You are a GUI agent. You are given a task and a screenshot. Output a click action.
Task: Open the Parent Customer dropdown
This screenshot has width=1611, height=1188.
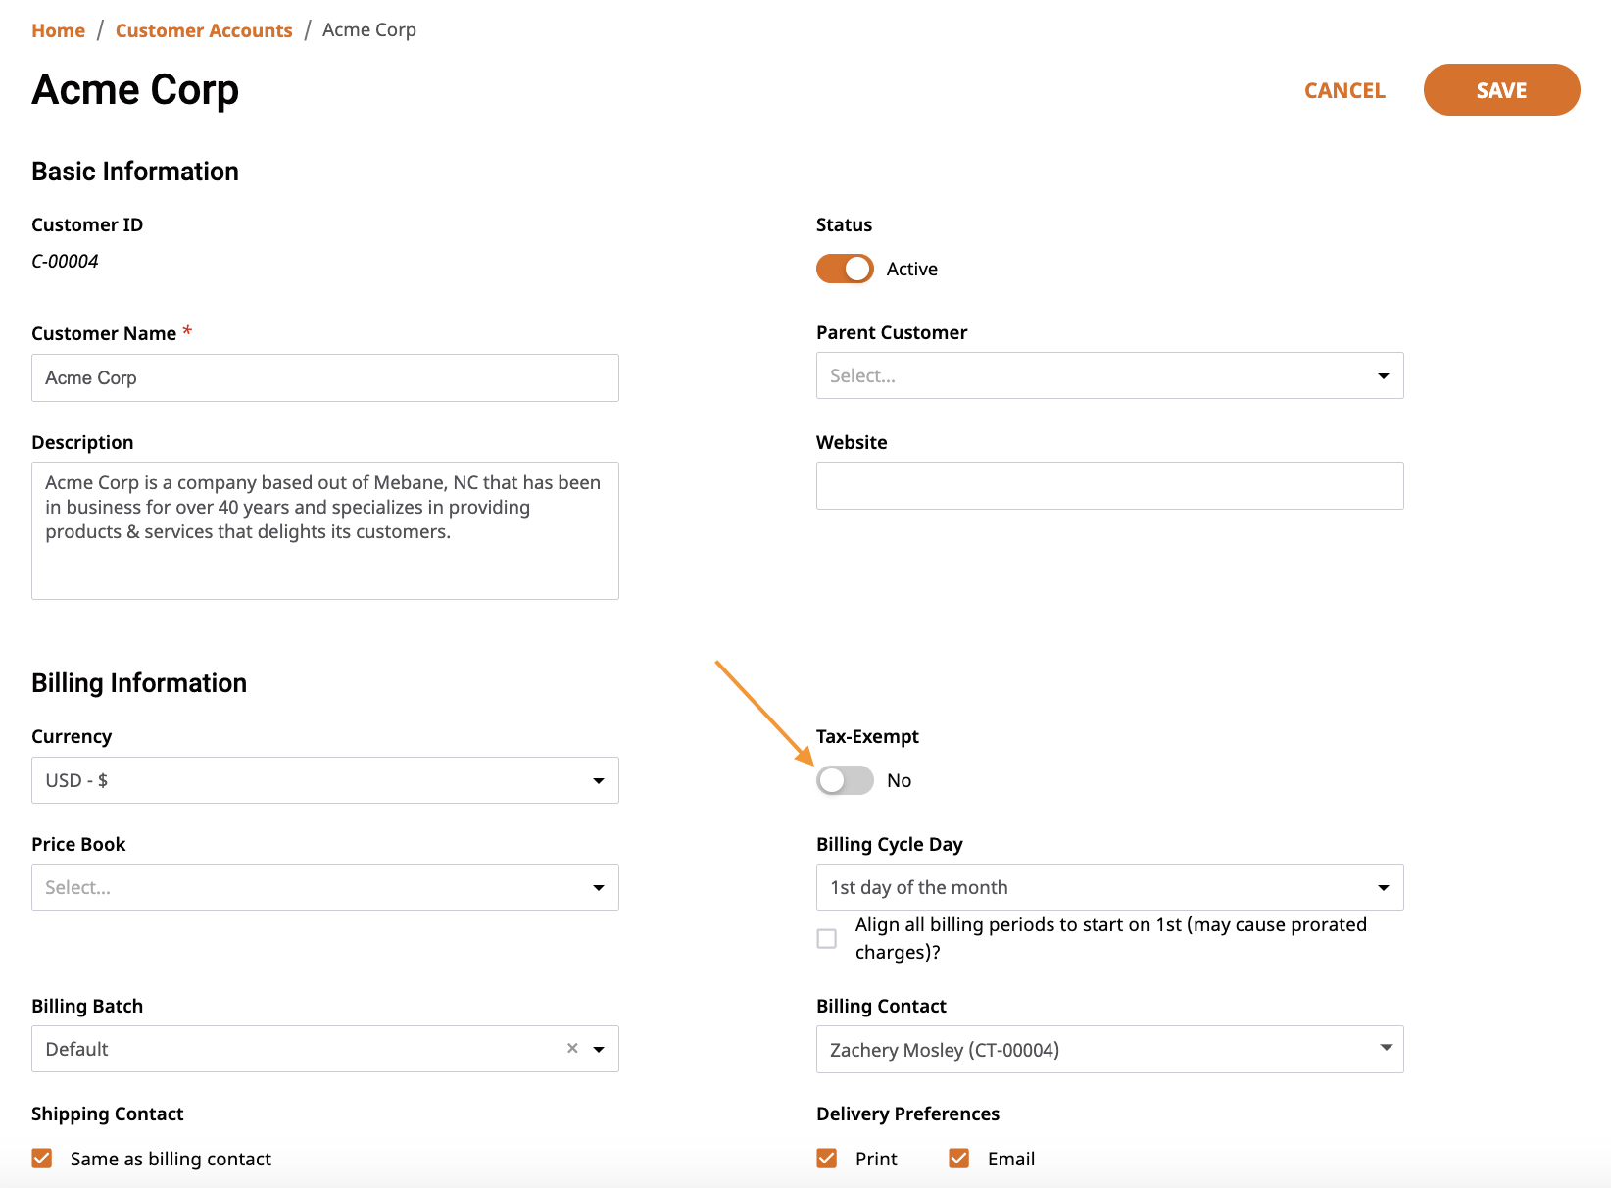(x=1109, y=375)
